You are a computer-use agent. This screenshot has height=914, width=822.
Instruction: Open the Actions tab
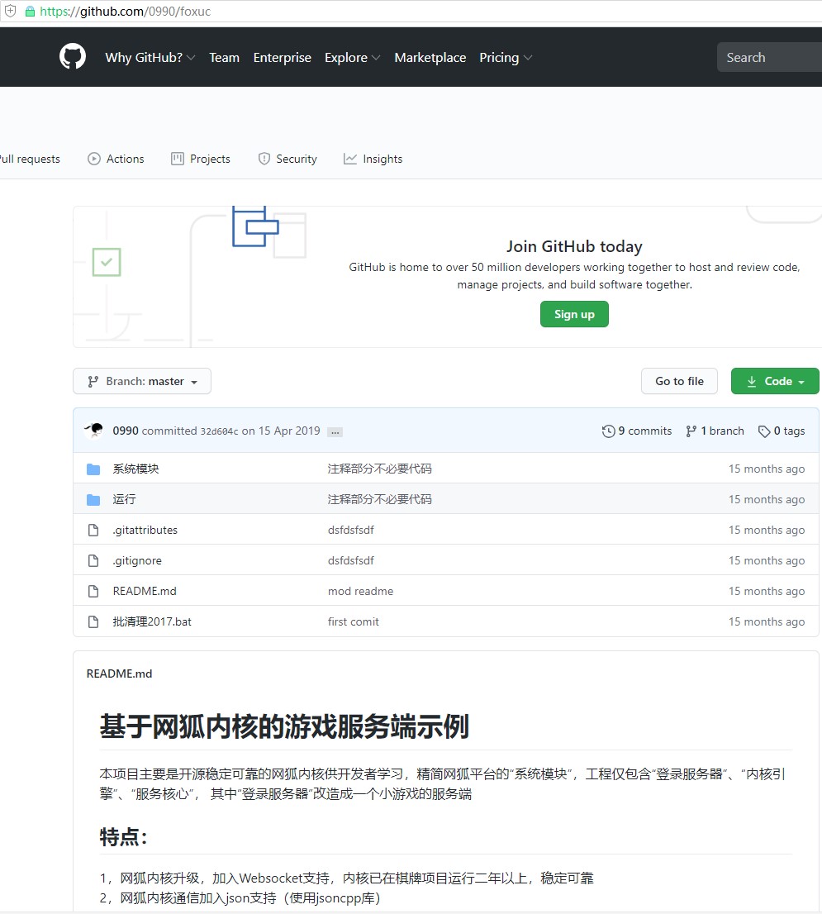coord(116,159)
